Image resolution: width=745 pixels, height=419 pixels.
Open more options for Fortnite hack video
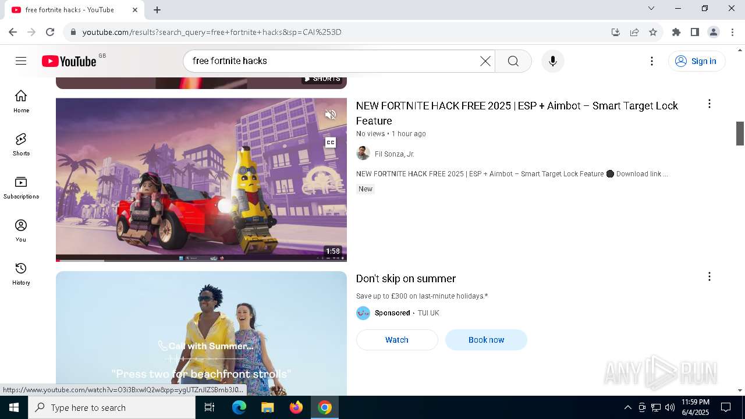[x=709, y=104]
